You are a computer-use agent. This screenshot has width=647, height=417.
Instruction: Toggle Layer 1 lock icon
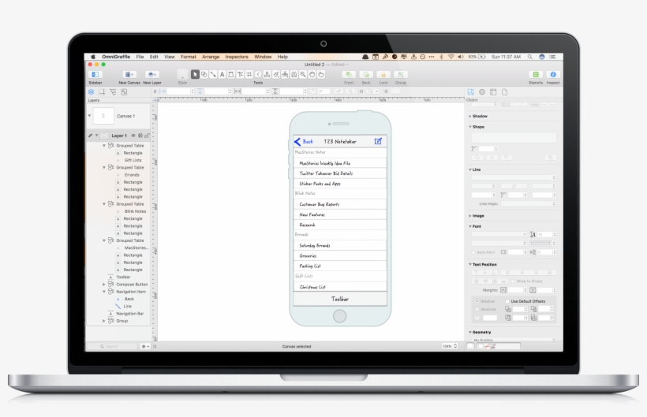pyautogui.click(x=147, y=136)
